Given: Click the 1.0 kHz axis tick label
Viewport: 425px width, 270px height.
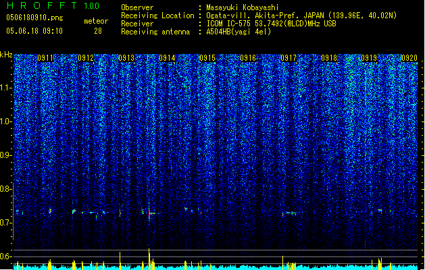Looking at the screenshot, I should tap(6, 122).
